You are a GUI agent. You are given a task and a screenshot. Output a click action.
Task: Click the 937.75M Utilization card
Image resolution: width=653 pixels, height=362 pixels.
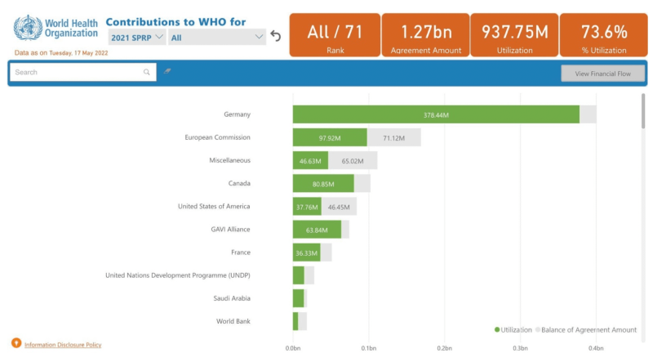514,35
